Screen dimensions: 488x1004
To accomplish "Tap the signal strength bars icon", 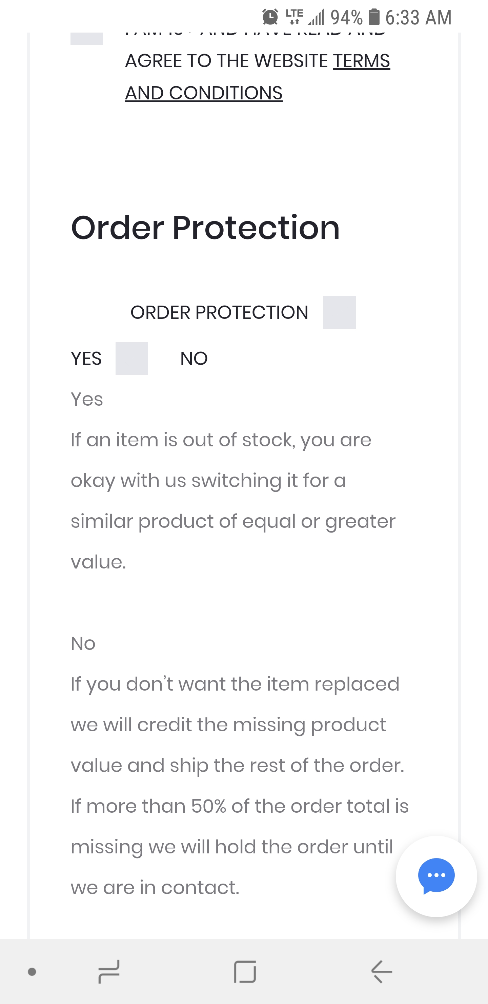I will pyautogui.click(x=316, y=17).
